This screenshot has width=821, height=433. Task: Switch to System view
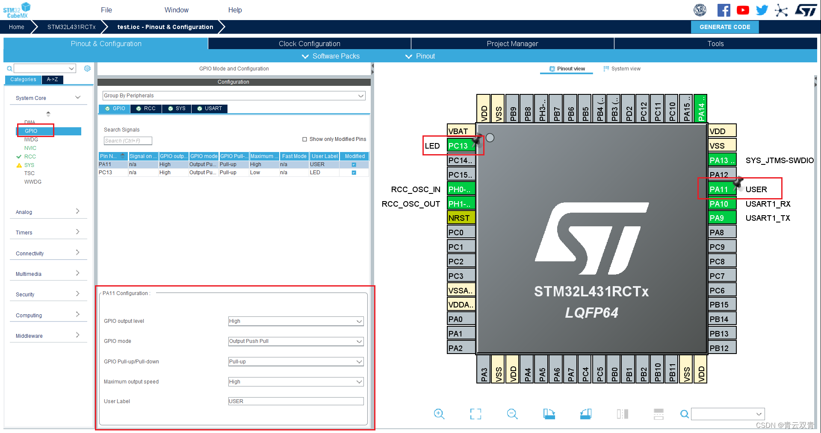point(622,69)
